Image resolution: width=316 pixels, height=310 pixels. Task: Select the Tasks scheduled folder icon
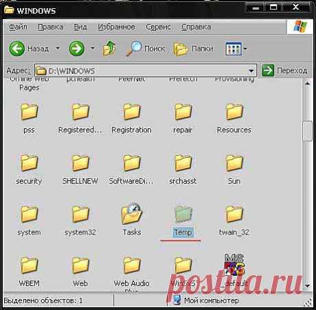[x=132, y=213]
